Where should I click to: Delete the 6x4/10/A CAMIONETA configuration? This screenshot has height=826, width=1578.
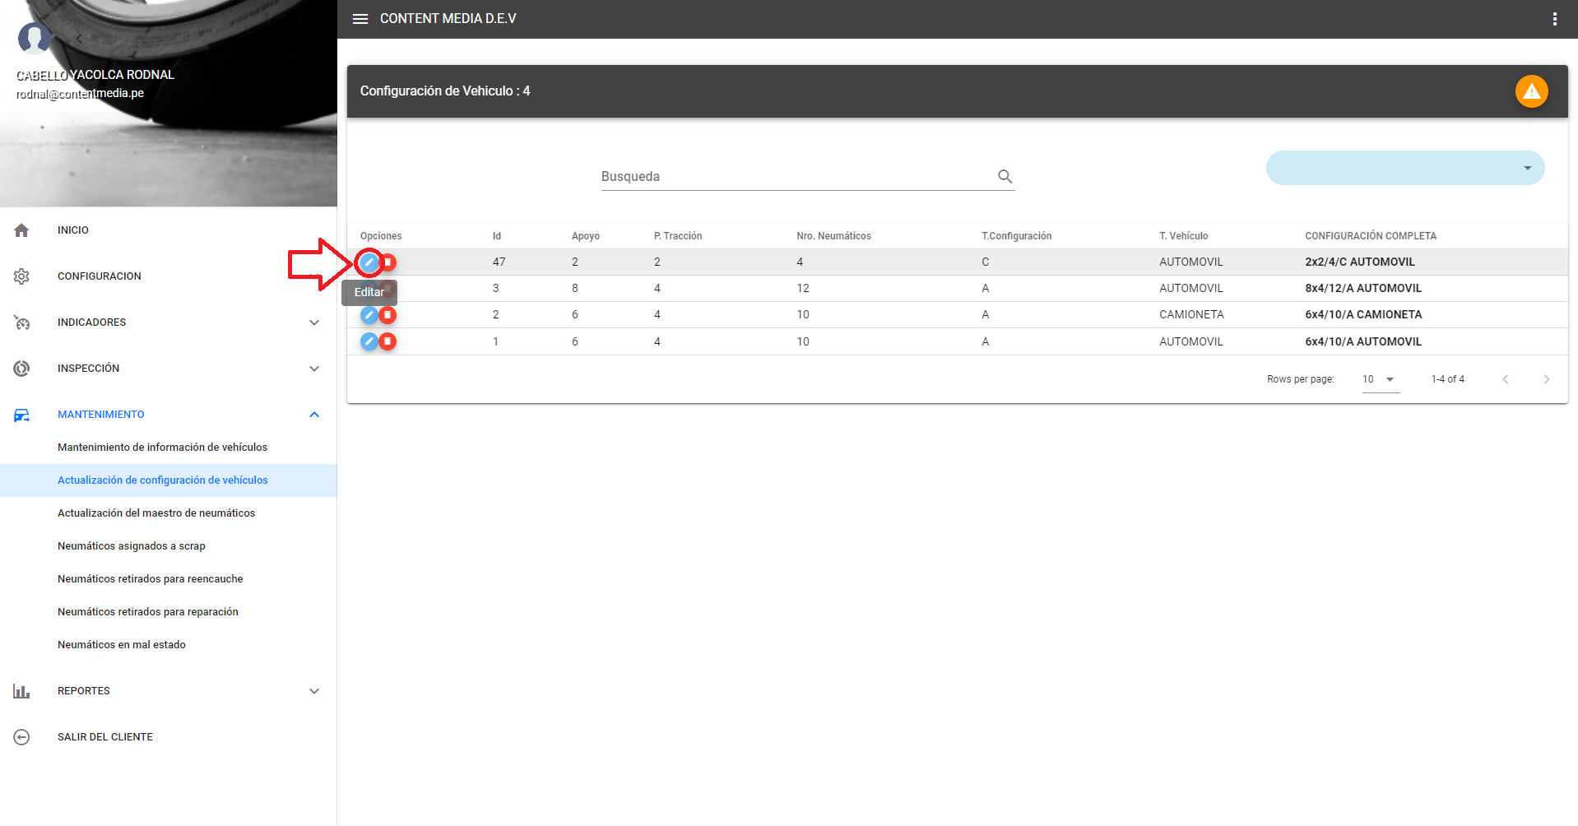388,315
